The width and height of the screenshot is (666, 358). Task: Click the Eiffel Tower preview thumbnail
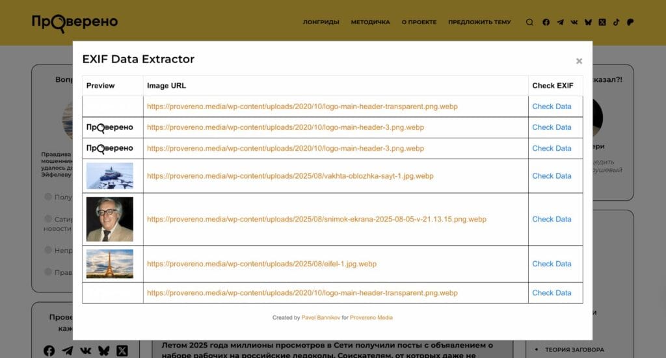pyautogui.click(x=110, y=264)
